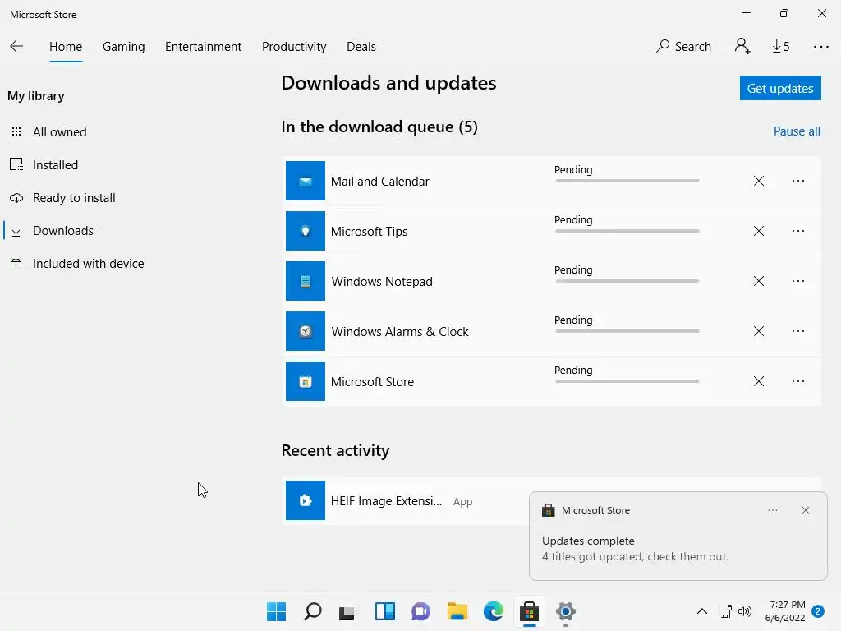841x631 pixels.
Task: Dismiss the Updates complete notification
Action: (x=805, y=510)
